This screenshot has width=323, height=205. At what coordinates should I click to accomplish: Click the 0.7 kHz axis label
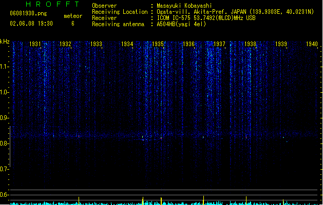[4, 169]
